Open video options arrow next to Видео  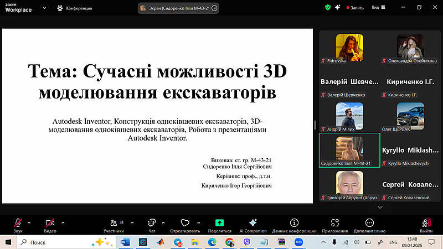coord(63,223)
